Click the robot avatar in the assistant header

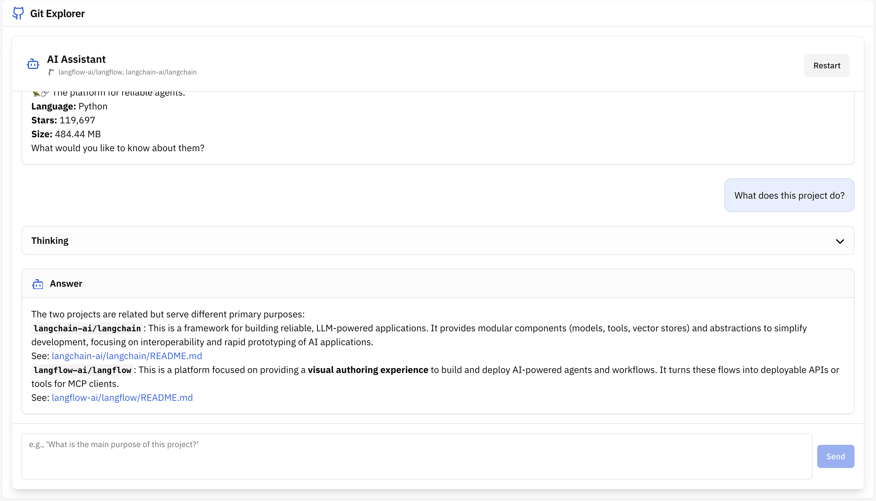click(x=33, y=64)
